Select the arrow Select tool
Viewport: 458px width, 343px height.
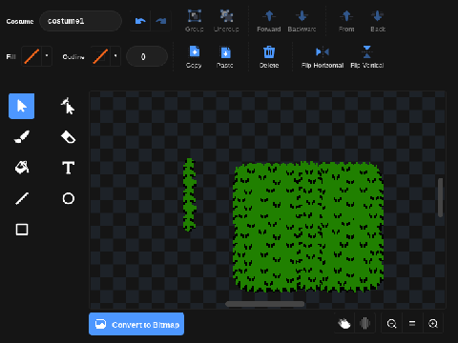point(22,106)
